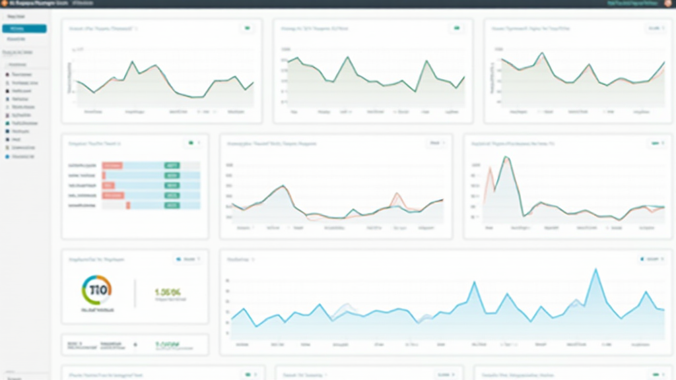Open the user avatar in top-right corner
Image resolution: width=676 pixels, height=380 pixels.
click(669, 3)
